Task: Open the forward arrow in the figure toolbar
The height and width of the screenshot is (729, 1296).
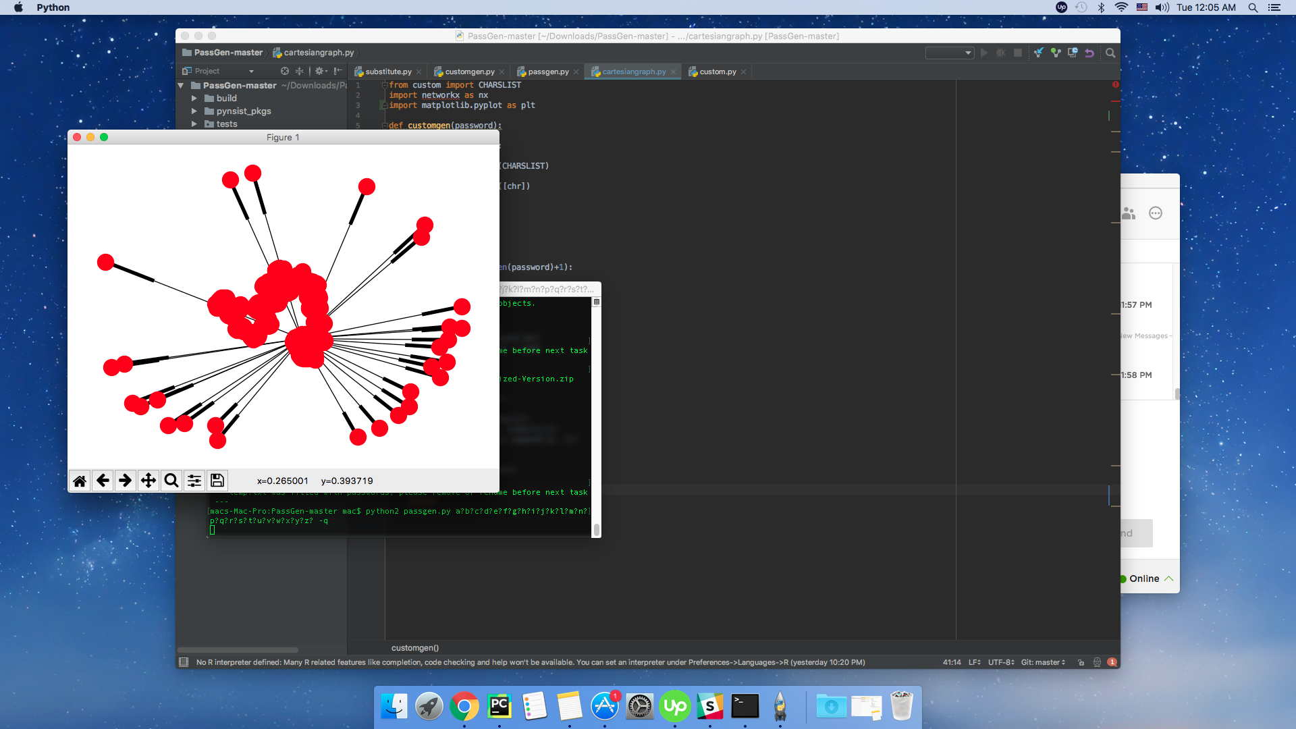Action: point(125,480)
